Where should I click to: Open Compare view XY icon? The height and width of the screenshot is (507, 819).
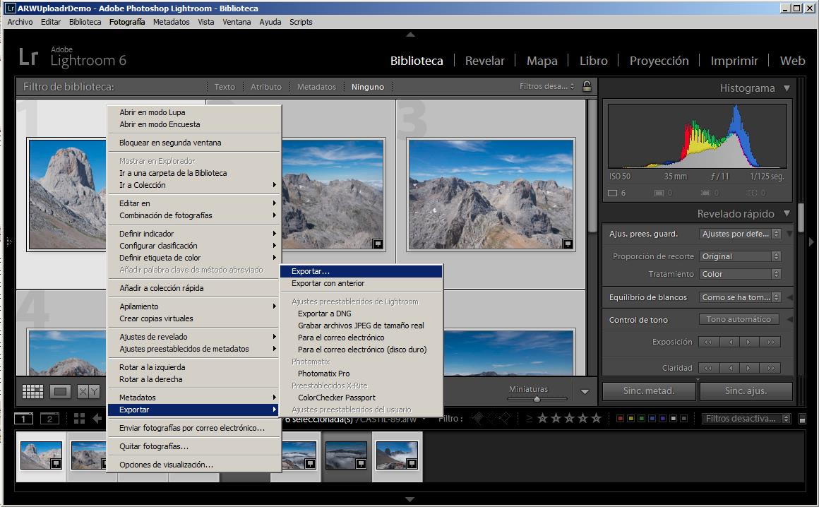[x=88, y=391]
